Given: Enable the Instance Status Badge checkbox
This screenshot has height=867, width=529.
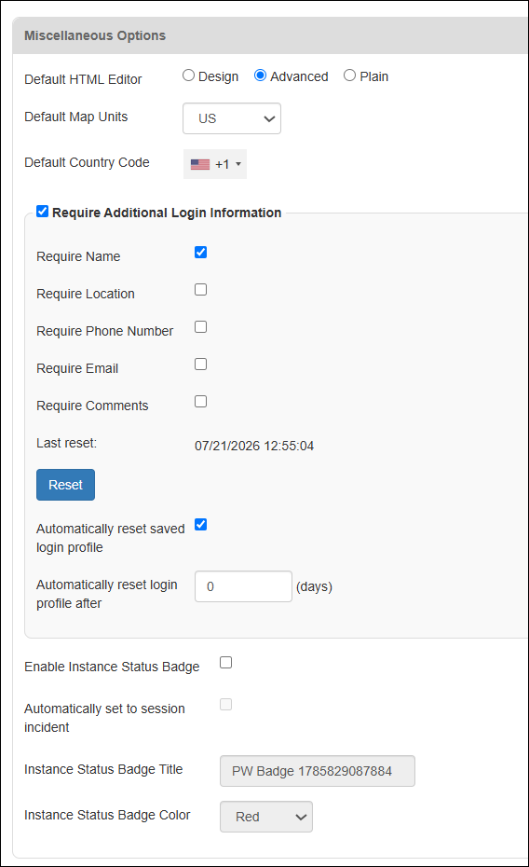Looking at the screenshot, I should [x=225, y=663].
